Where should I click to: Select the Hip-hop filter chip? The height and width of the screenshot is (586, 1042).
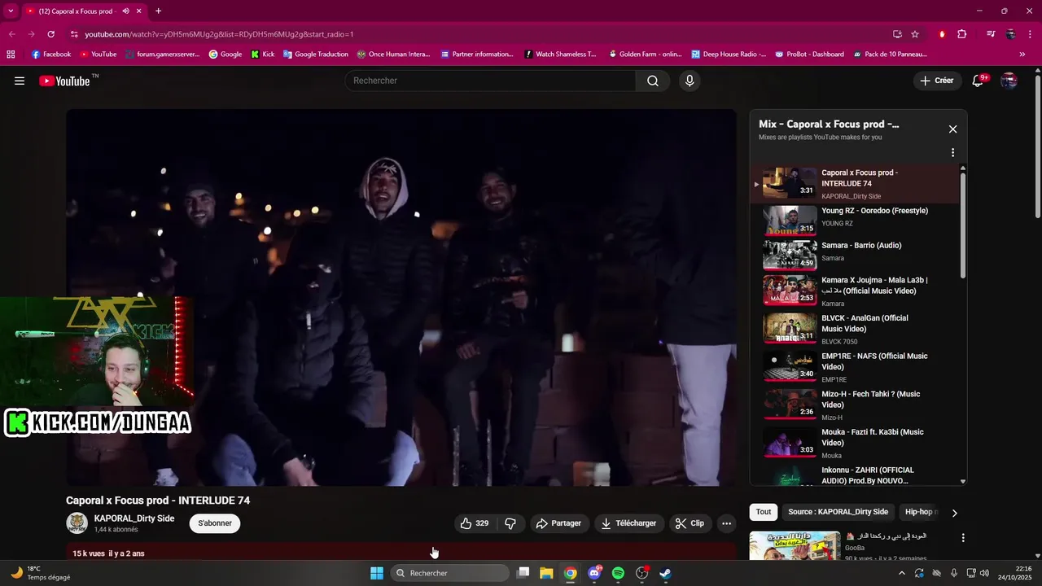(x=920, y=512)
